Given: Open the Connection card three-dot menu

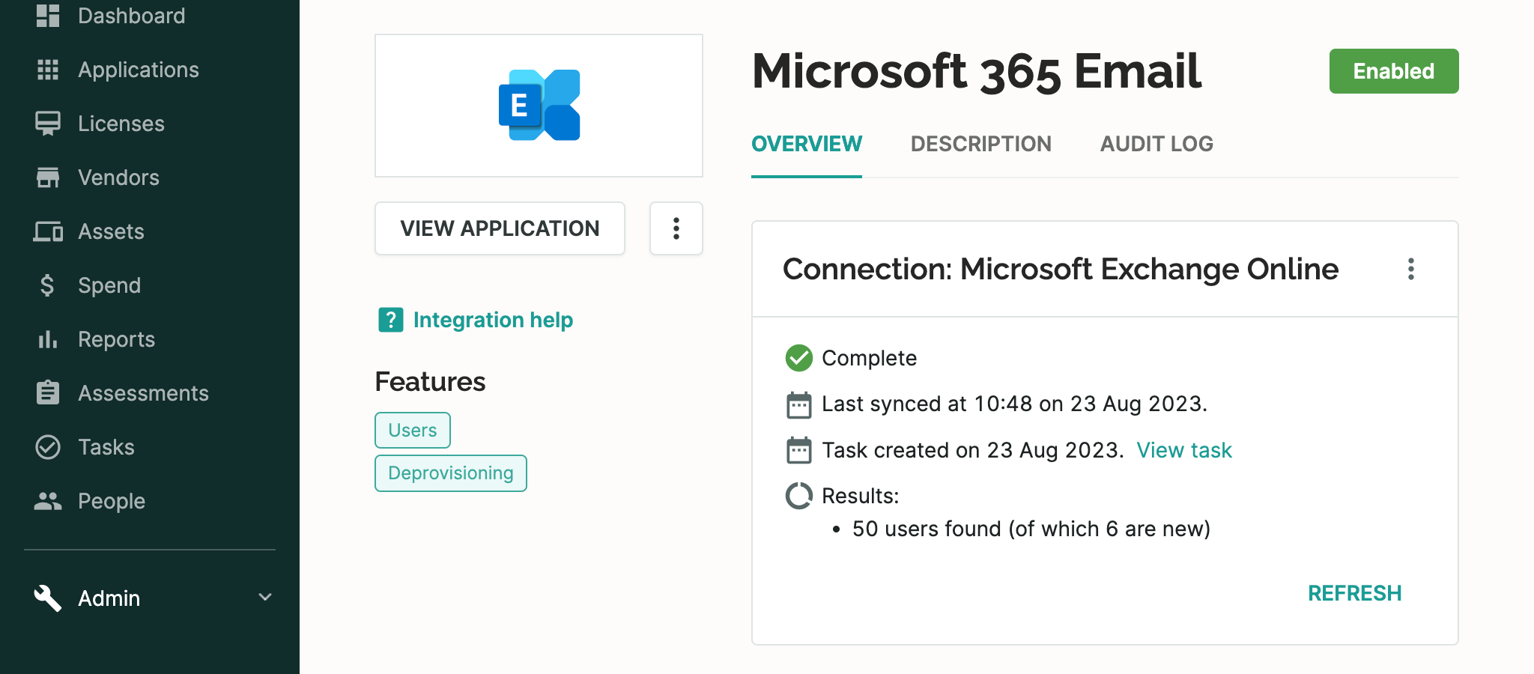Looking at the screenshot, I should (1411, 269).
